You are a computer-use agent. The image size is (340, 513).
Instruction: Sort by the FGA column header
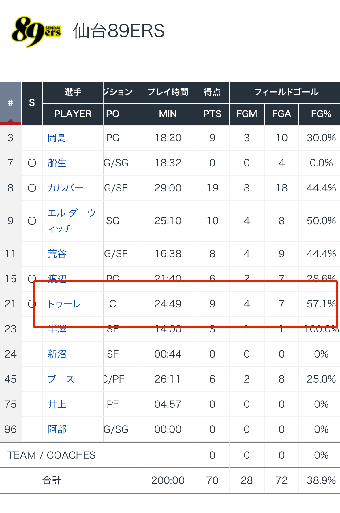click(x=281, y=114)
